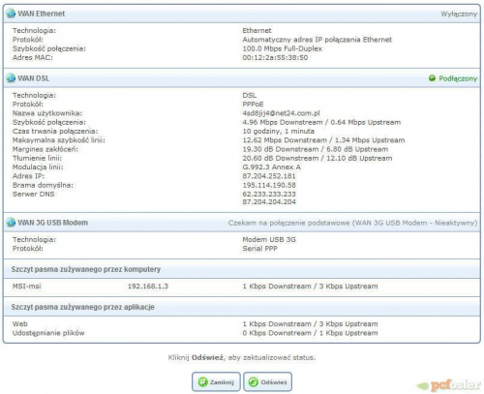This screenshot has height=394, width=484.
Task: Click the pcfoster watermark logo
Action: pos(448,385)
